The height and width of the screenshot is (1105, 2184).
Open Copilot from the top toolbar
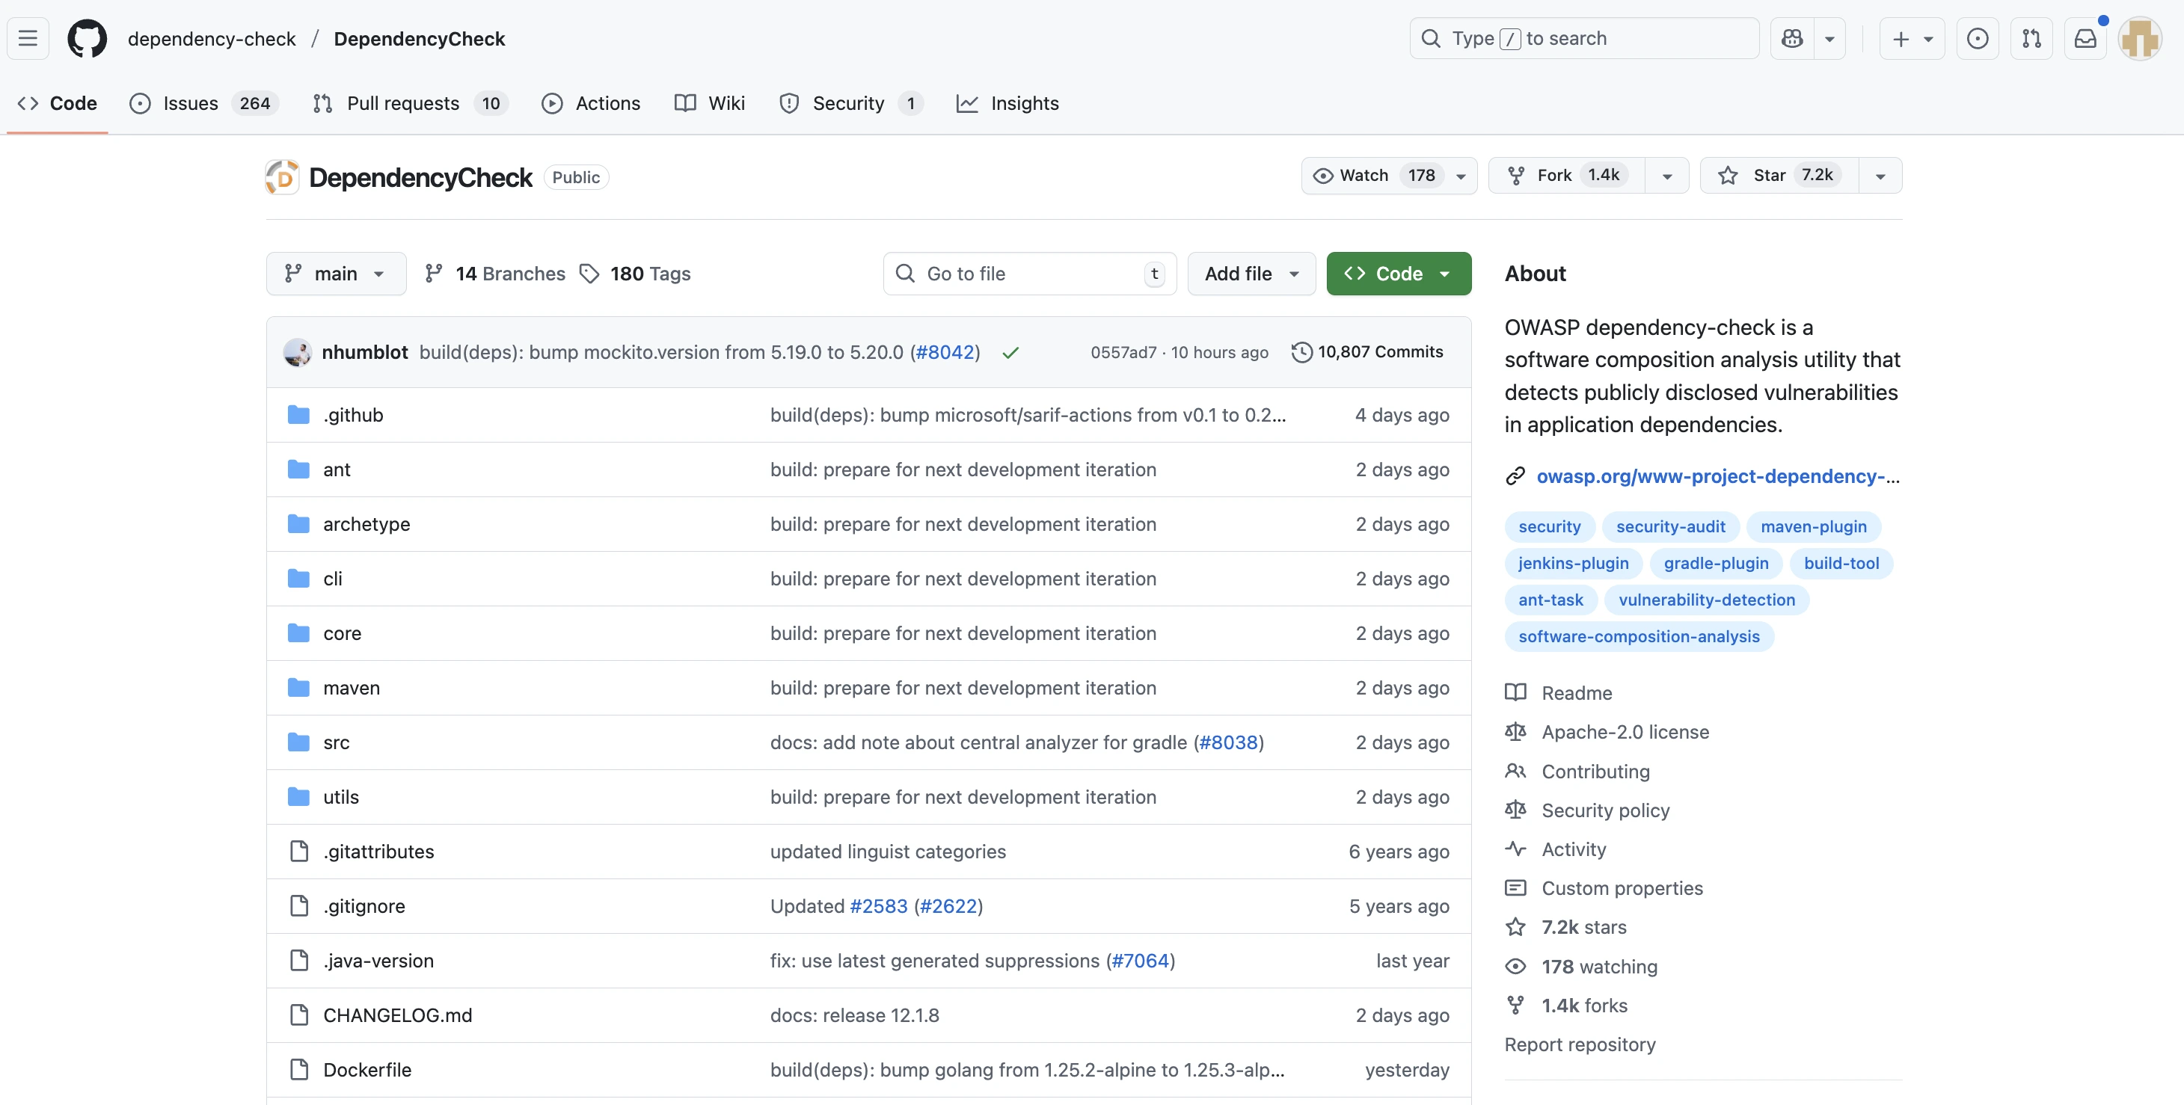pyautogui.click(x=1791, y=38)
